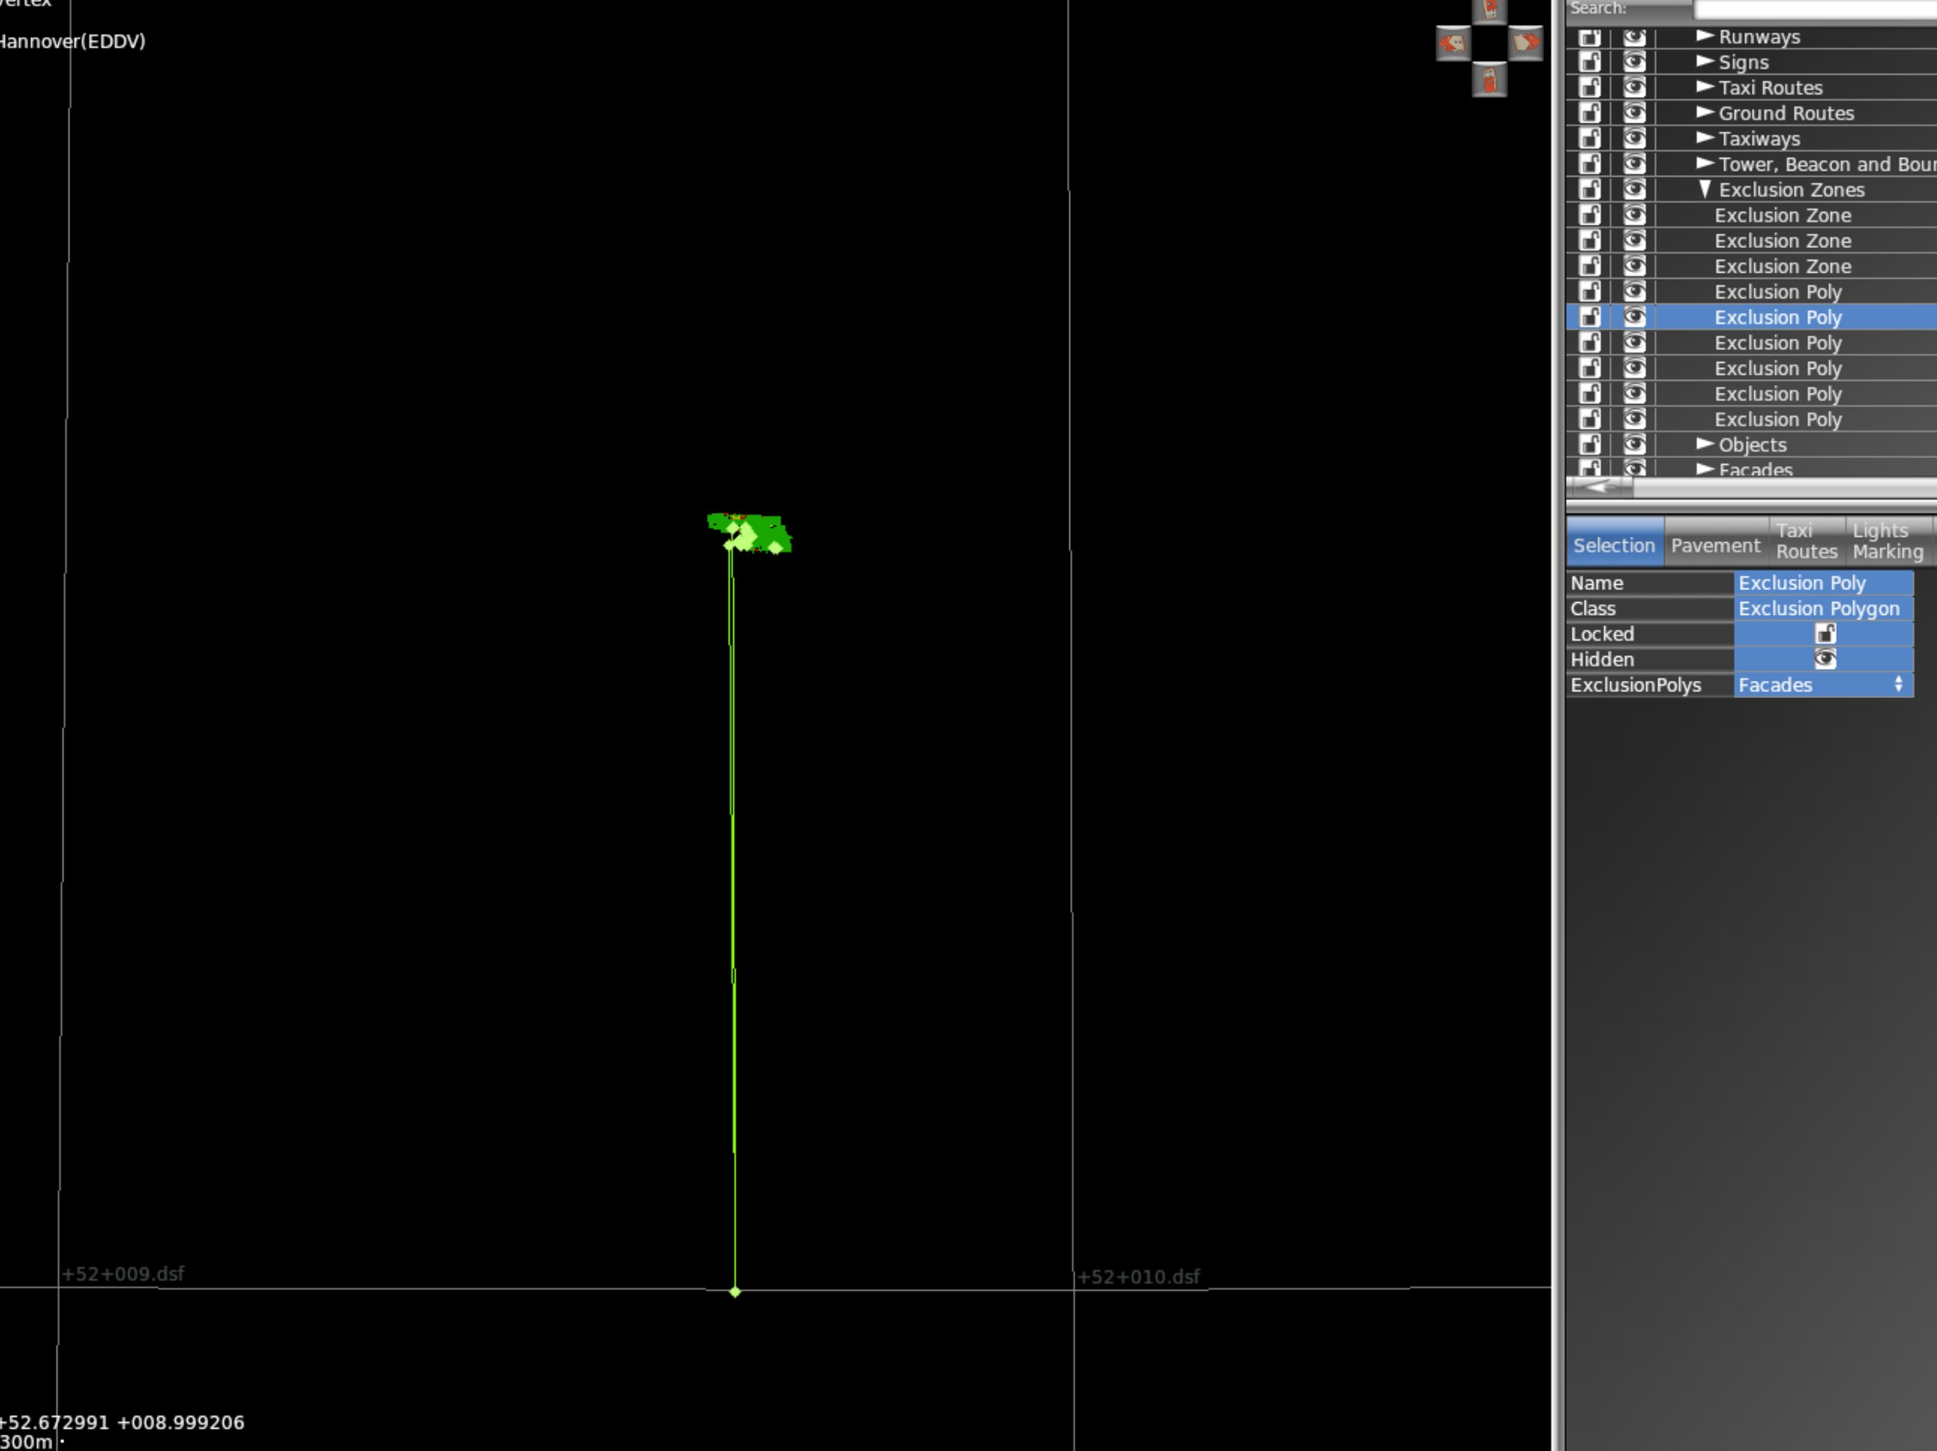Hide the highlighted Exclusion Poly item
This screenshot has height=1451, width=1937.
1634,317
